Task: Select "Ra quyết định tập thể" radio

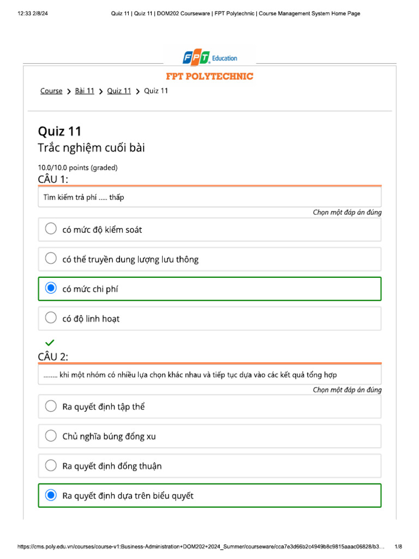Action: click(x=51, y=406)
